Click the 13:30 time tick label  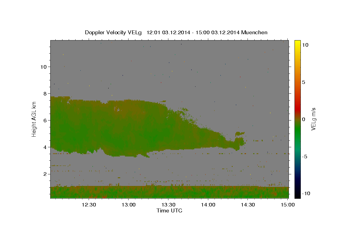[168, 205]
